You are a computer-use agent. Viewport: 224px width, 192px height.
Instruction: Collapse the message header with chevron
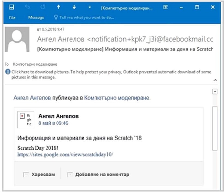click(x=215, y=80)
